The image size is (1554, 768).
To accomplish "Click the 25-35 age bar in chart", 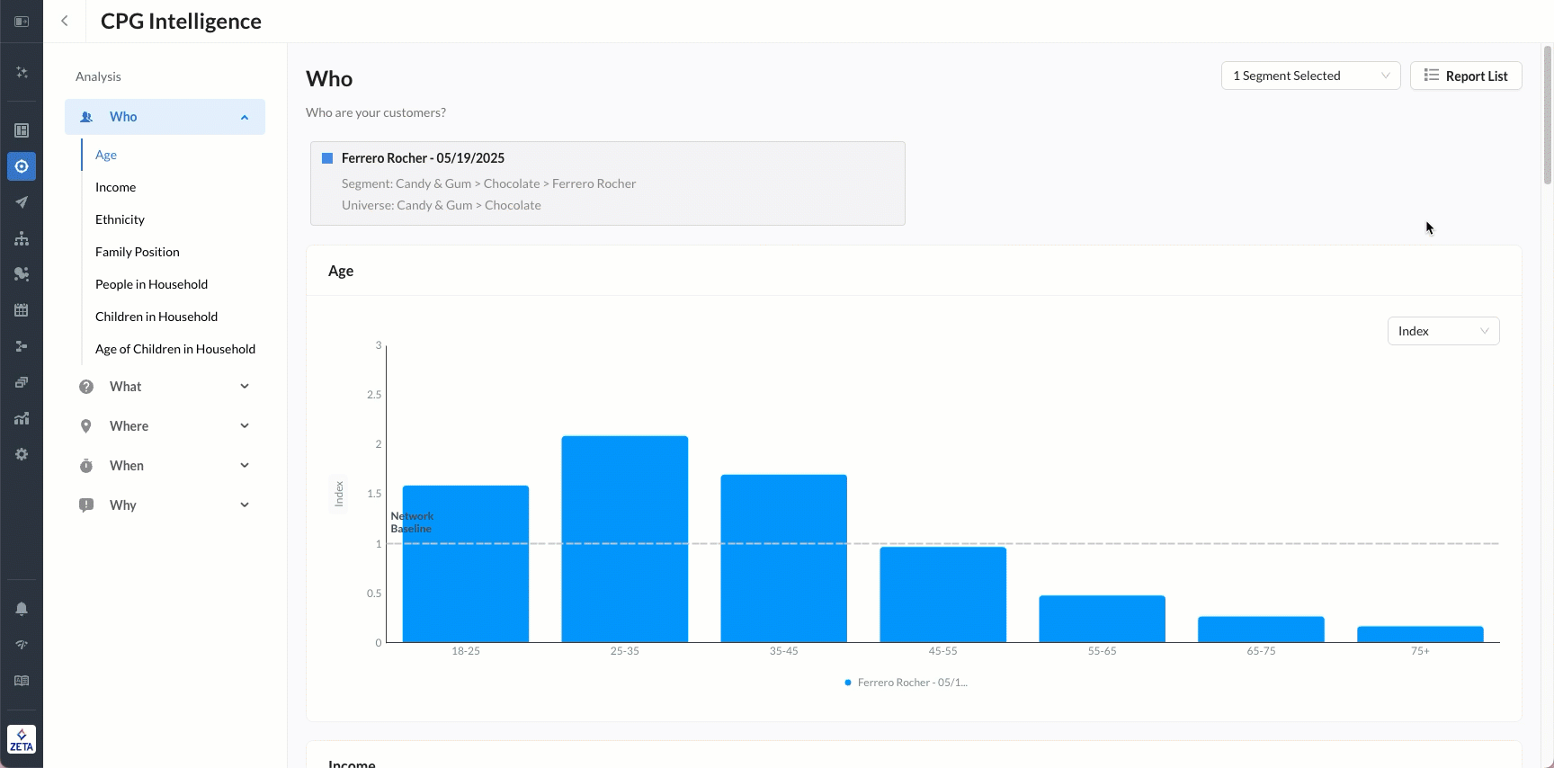I will click(624, 540).
